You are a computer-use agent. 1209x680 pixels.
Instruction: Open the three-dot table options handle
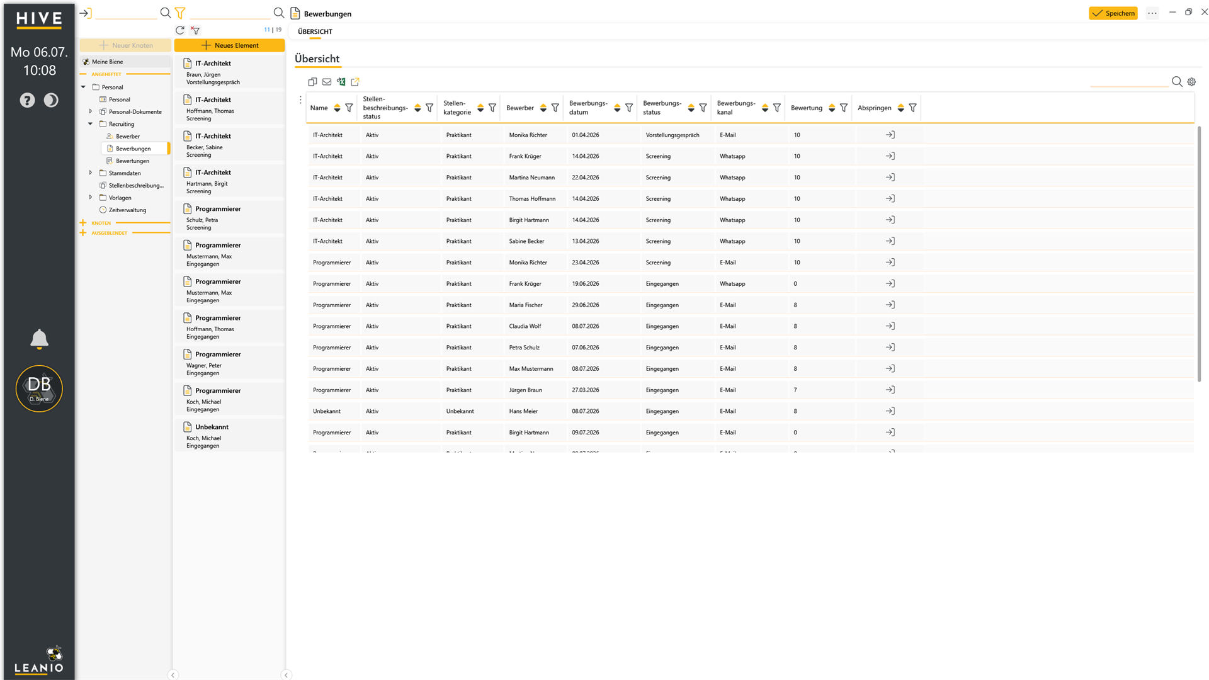pos(300,100)
